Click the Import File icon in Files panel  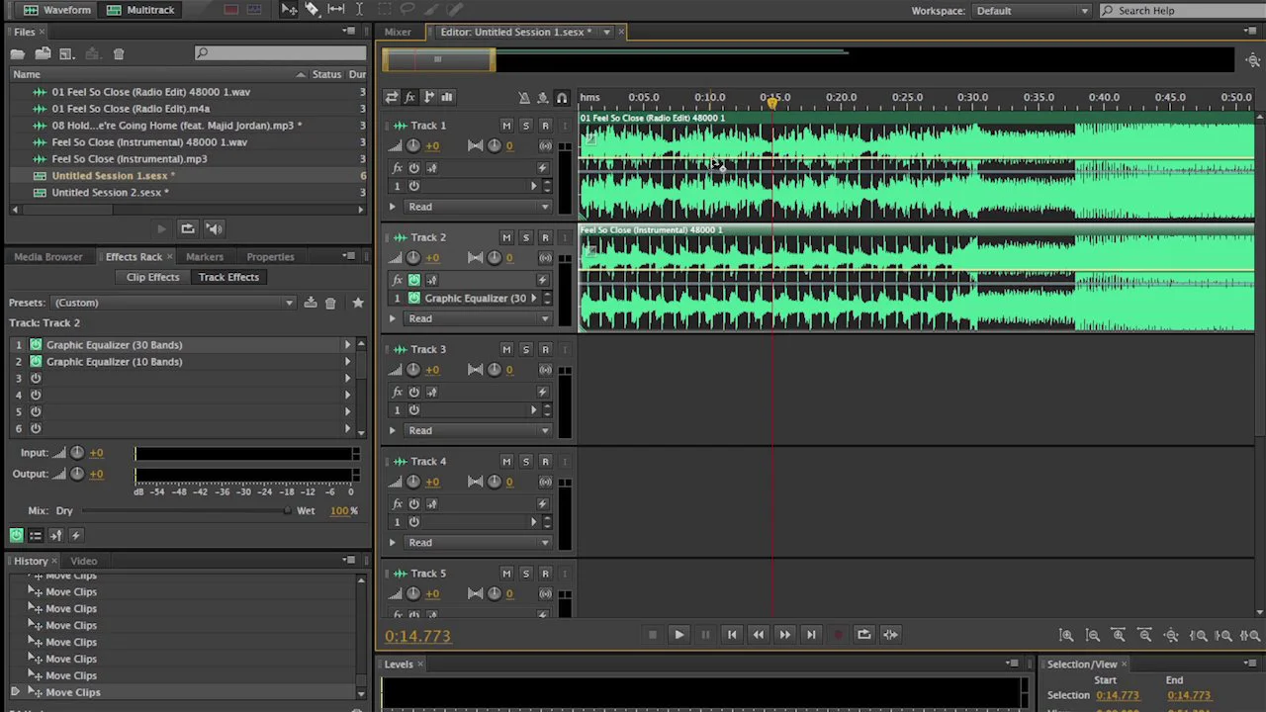click(43, 53)
